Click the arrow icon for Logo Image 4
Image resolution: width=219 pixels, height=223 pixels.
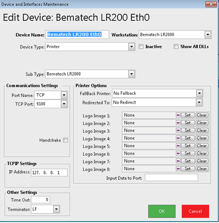click(178, 138)
